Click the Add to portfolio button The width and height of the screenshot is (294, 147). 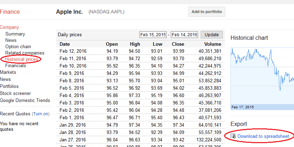tap(206, 12)
